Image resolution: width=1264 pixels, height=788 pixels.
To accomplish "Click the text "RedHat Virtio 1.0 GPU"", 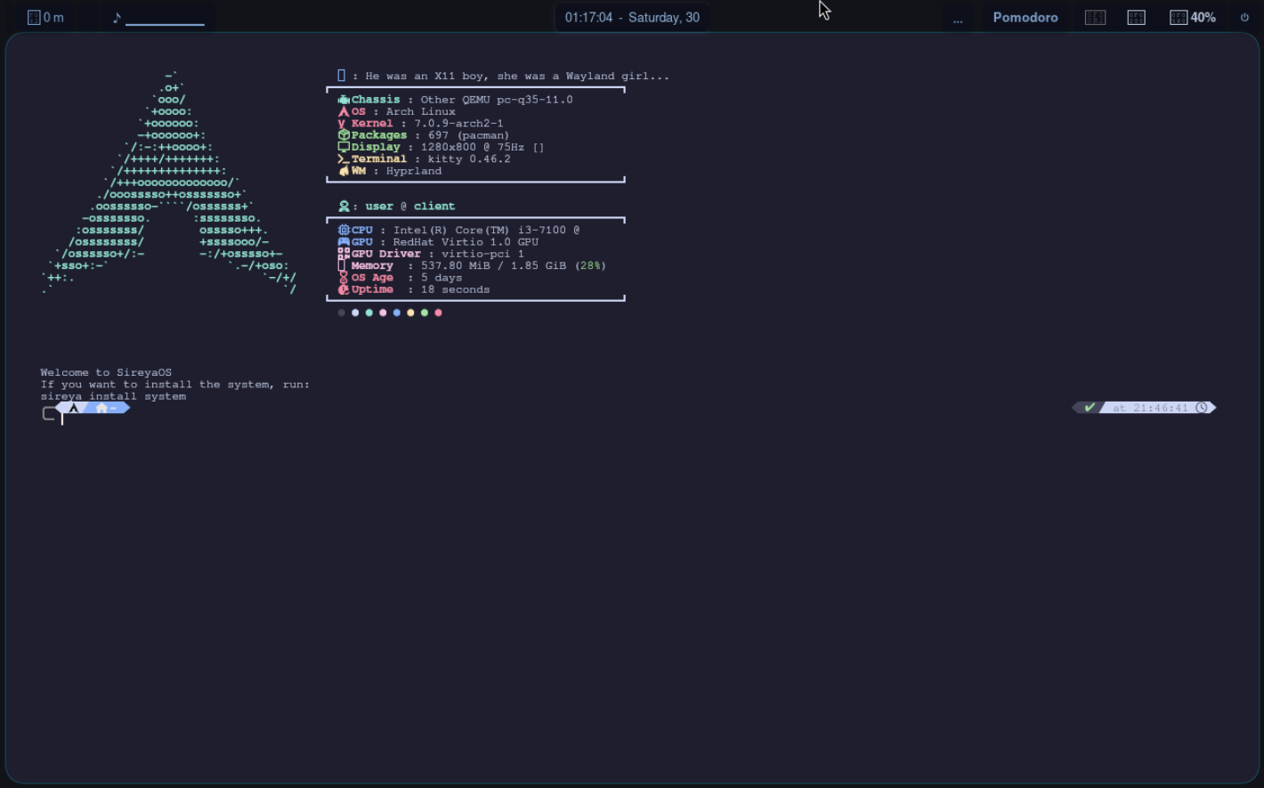I will (466, 241).
